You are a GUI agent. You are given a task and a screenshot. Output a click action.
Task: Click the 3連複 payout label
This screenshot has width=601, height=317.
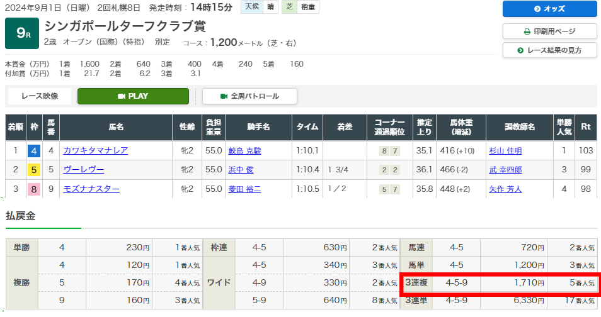point(416,282)
